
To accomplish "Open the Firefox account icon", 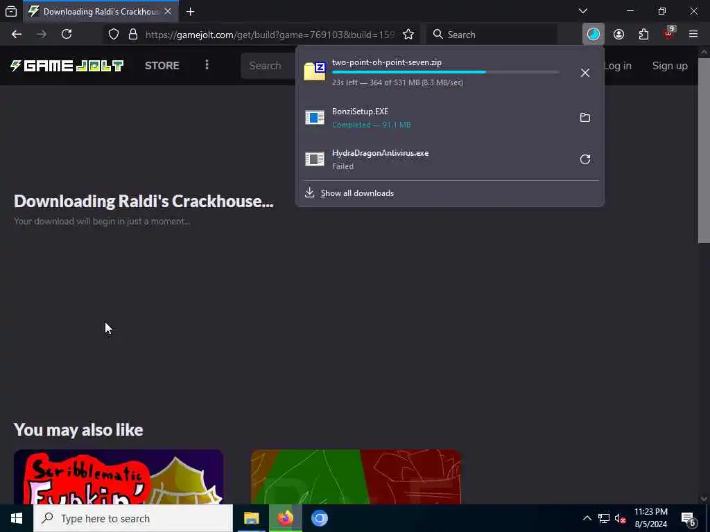I will 618,35.
